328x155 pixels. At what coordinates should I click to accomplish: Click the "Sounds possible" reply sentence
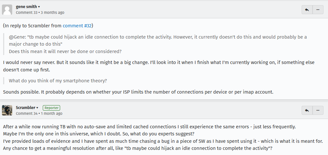coord(138,92)
